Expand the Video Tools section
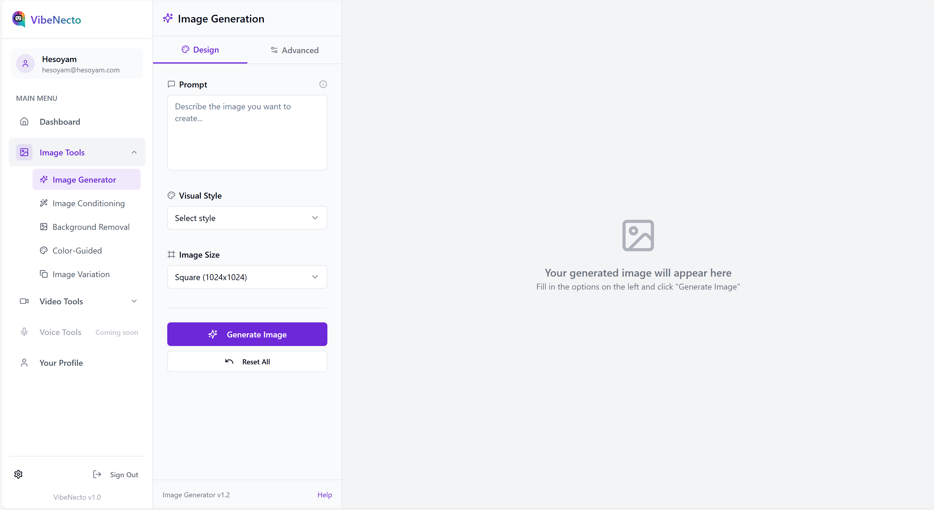Image resolution: width=934 pixels, height=510 pixels. pos(134,301)
